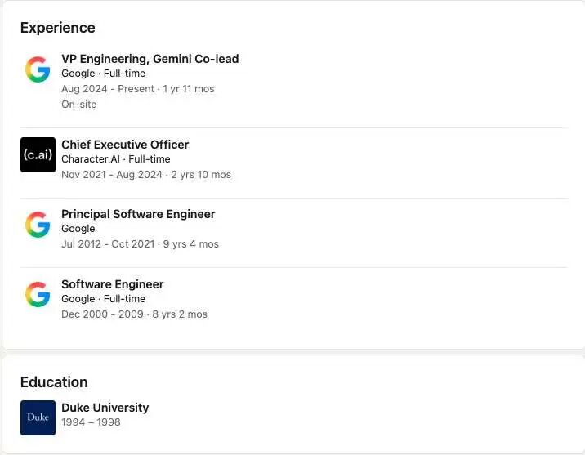The width and height of the screenshot is (585, 455).
Task: Click Google logo beside Software Engineer role
Action: tap(38, 295)
